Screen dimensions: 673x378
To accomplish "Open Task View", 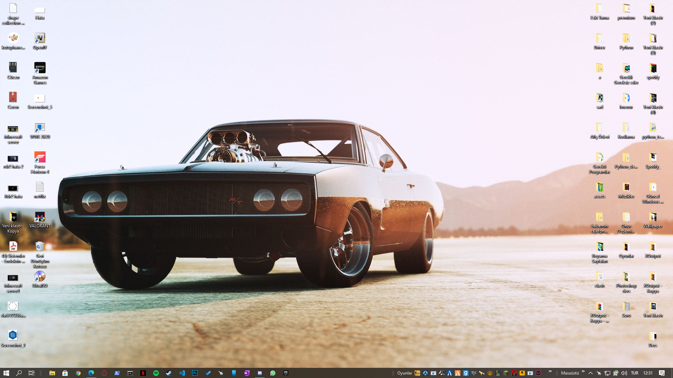I will point(32,373).
